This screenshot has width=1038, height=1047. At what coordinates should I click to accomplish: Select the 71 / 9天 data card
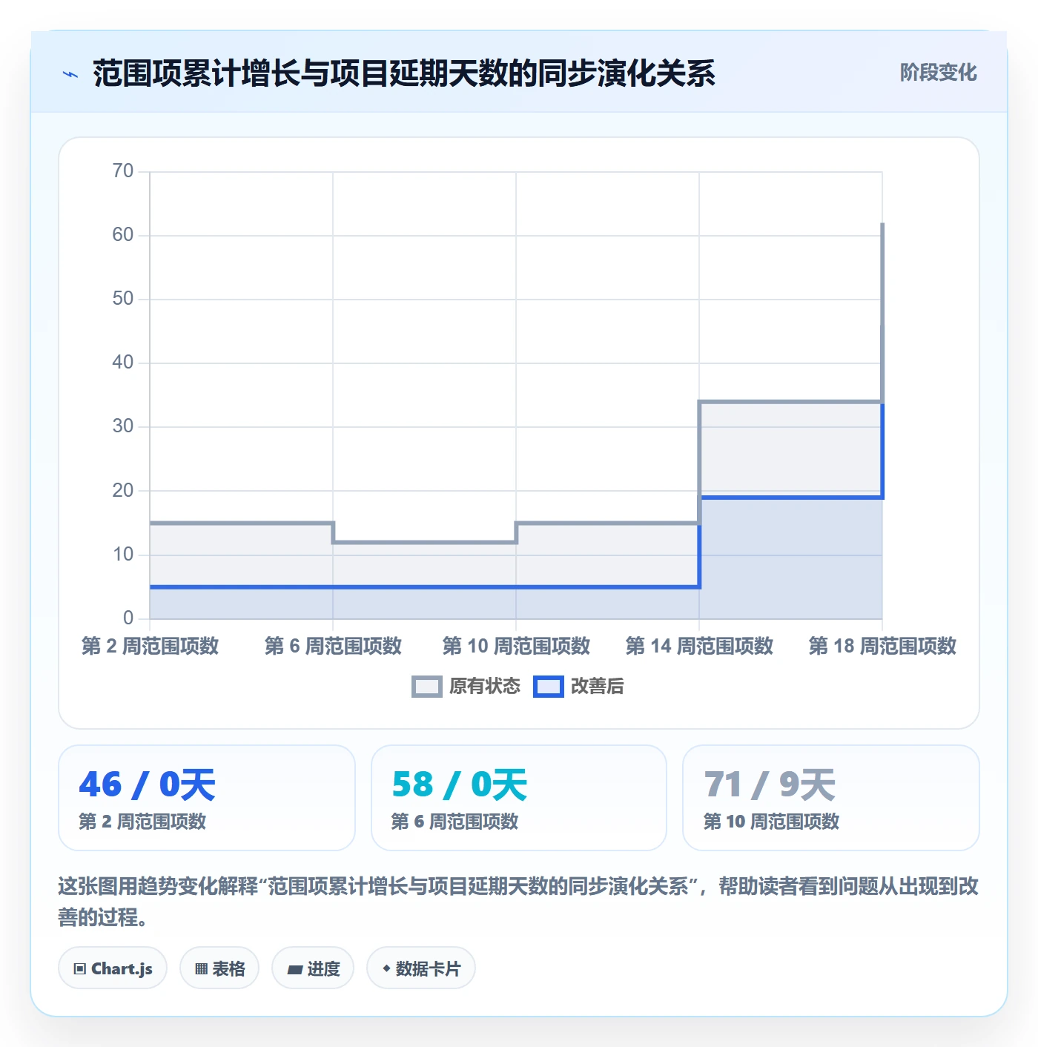click(831, 798)
